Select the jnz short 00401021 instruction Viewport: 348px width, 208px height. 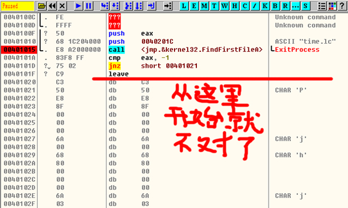pos(153,66)
